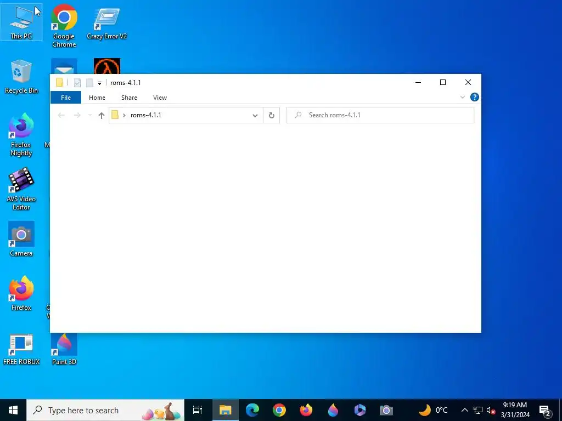Image resolution: width=562 pixels, height=421 pixels.
Task: Show hidden system tray icons
Action: click(464, 410)
